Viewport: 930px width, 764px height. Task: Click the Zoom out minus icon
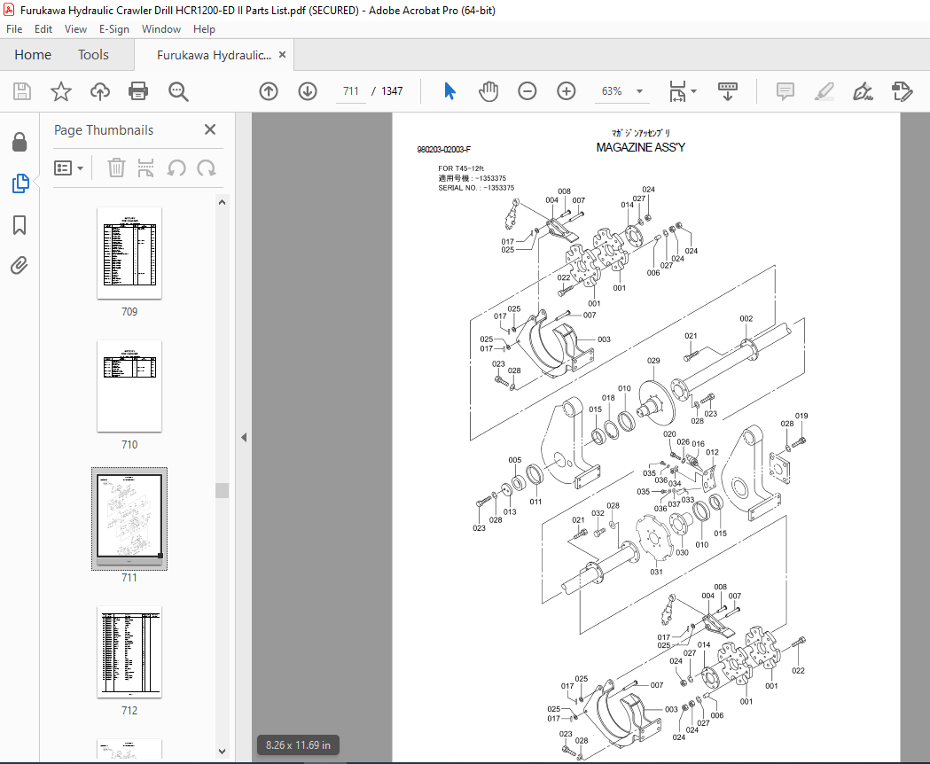click(528, 91)
